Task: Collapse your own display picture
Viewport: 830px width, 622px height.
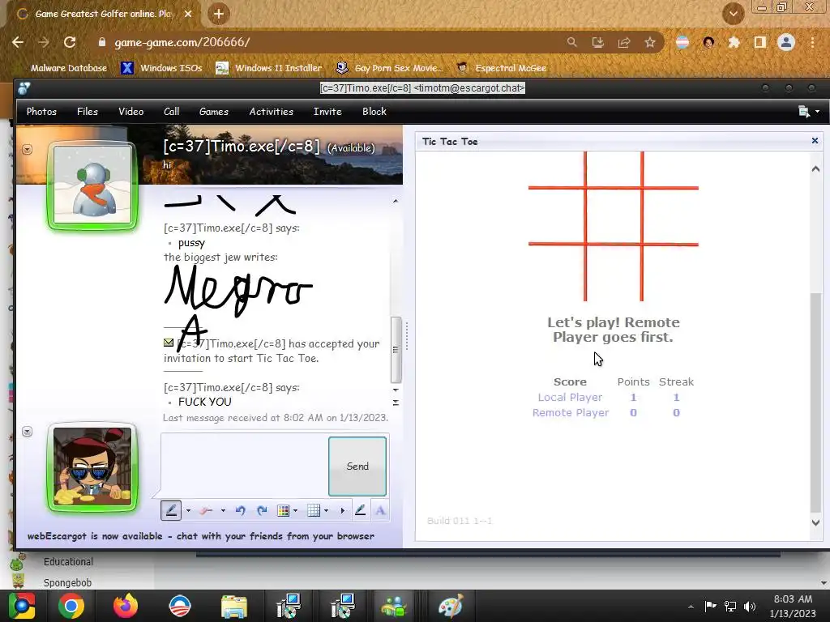Action: [27, 432]
